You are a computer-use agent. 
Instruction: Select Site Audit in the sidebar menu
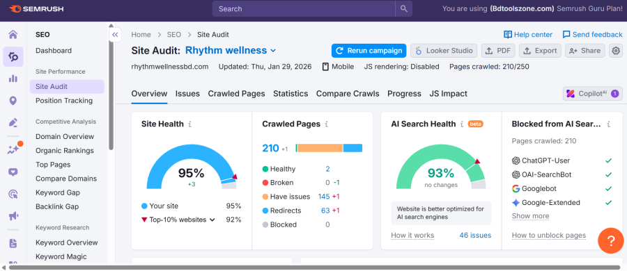[67, 87]
